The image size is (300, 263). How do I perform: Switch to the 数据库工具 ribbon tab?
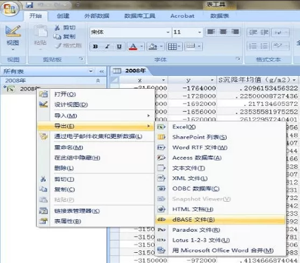(x=139, y=16)
